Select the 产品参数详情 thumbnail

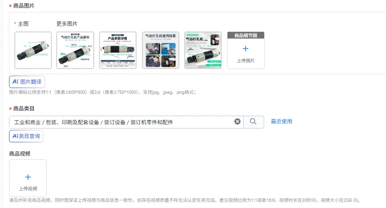[118, 50]
